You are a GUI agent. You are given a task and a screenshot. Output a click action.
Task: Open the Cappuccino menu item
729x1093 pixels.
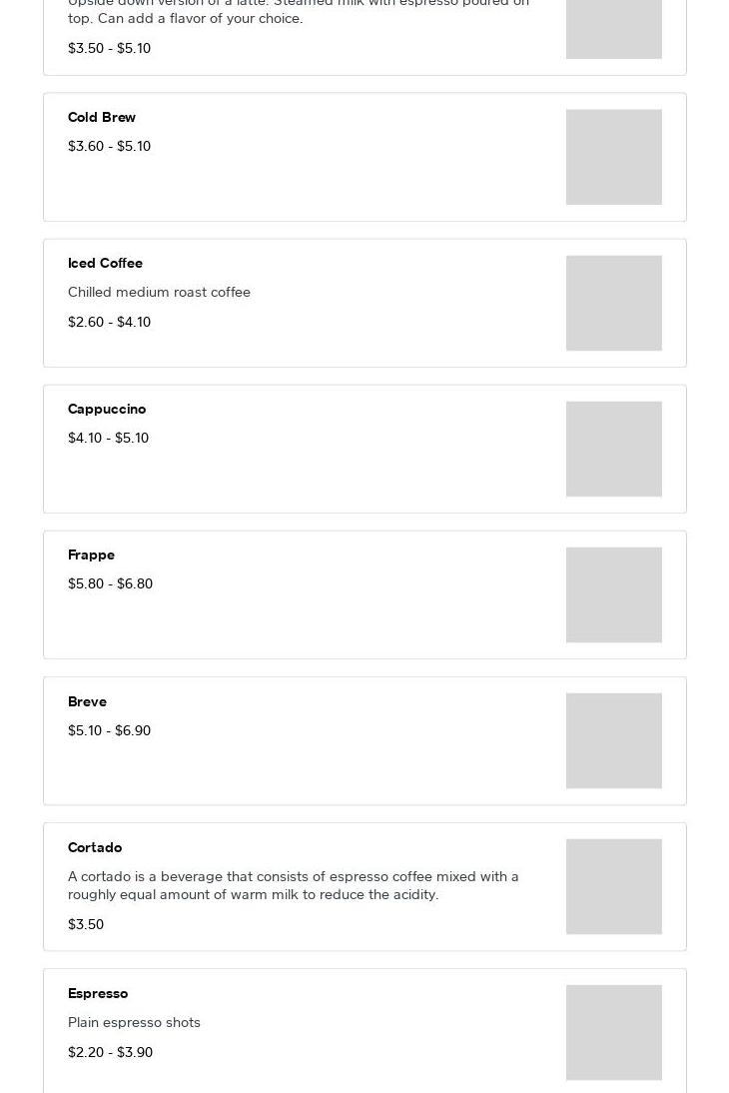pos(107,410)
